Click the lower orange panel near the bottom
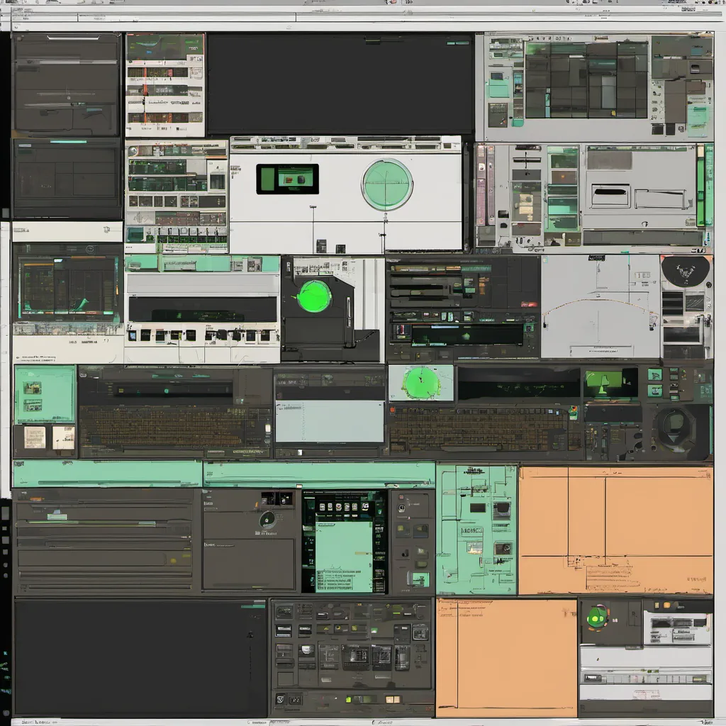Screen dimensions: 726x726 point(506,657)
